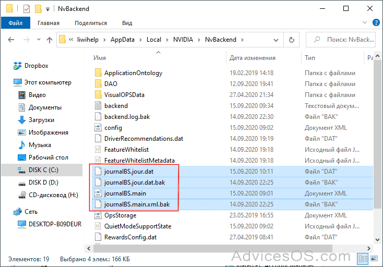This screenshot has height=267, width=383.
Task: Click the VisualOPSData folder icon
Action: point(98,95)
